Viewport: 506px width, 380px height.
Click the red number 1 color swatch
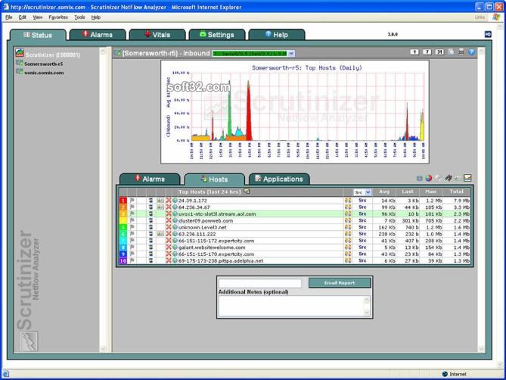click(123, 201)
